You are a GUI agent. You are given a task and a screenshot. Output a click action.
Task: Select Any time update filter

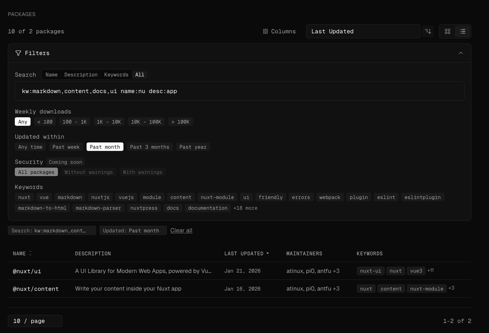[x=30, y=147]
